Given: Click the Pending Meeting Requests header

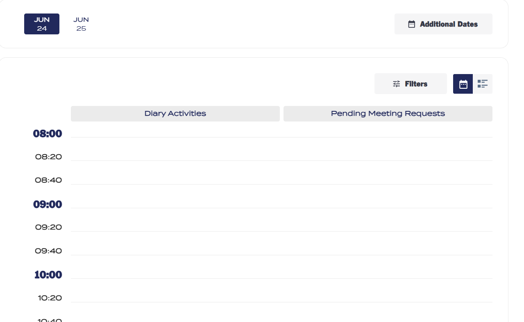Looking at the screenshot, I should (388, 113).
